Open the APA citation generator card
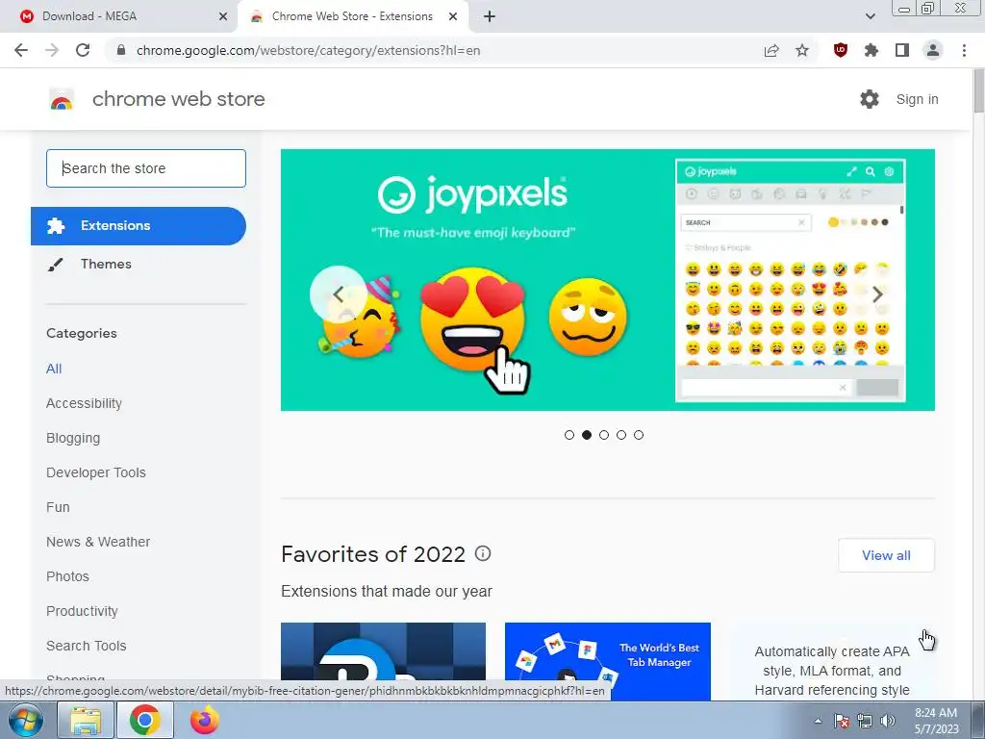This screenshot has width=985, height=739. coord(832,661)
